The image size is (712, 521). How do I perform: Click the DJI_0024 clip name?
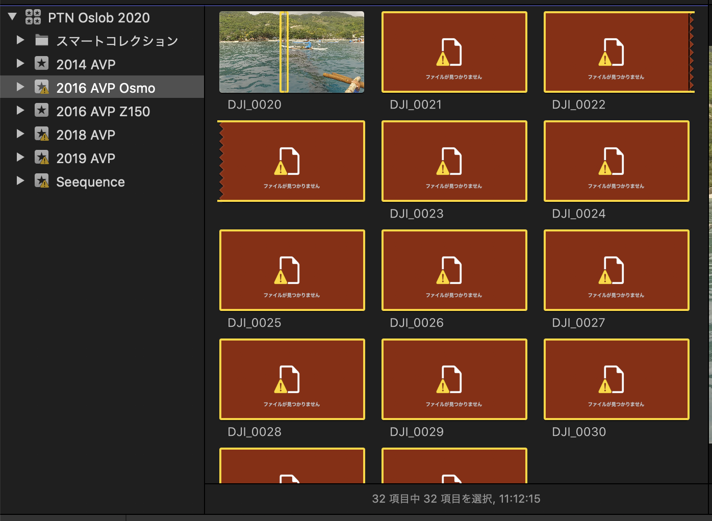pyautogui.click(x=579, y=214)
